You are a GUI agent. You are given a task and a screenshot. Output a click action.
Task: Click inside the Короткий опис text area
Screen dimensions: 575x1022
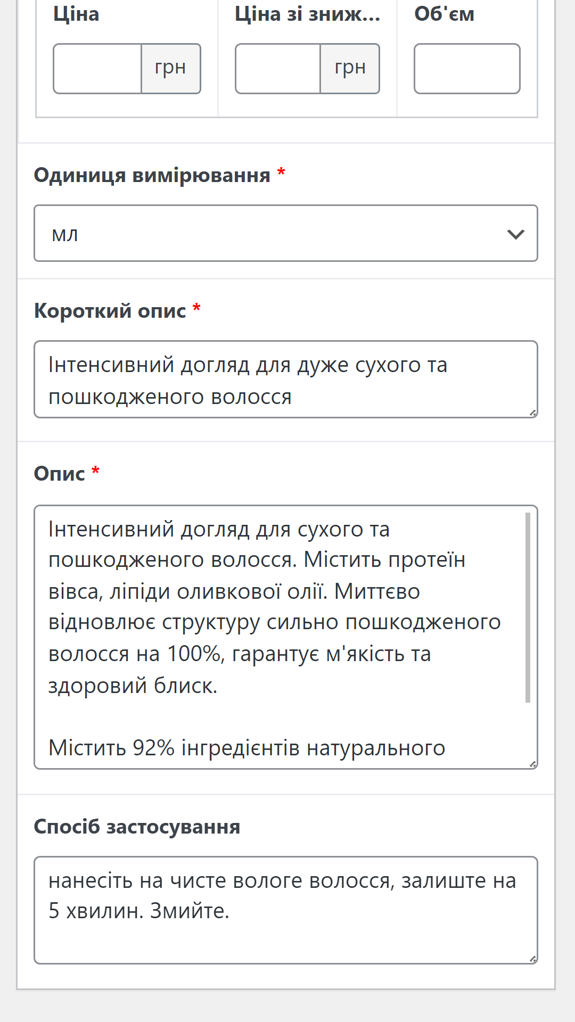286,380
